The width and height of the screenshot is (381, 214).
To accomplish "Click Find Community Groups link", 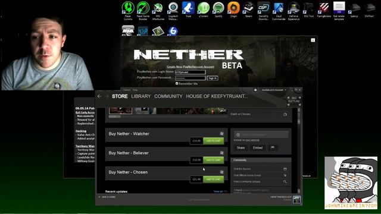I will coord(247,181).
